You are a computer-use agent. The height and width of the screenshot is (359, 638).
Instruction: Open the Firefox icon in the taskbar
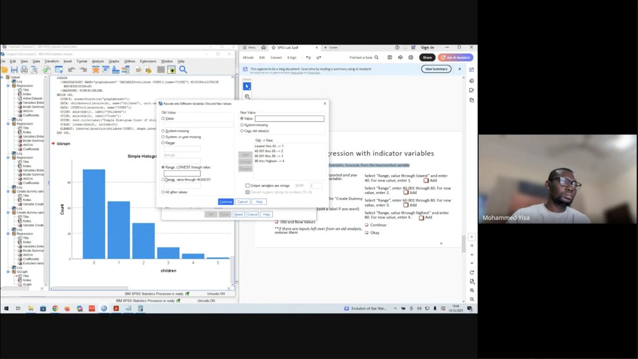(67, 308)
